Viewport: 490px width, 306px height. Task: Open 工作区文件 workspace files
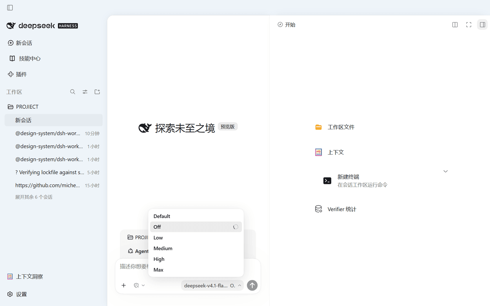[x=335, y=127]
